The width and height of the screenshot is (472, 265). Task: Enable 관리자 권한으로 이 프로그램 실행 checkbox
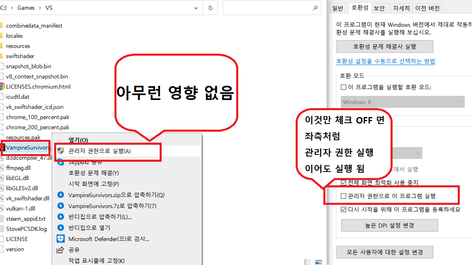(x=344, y=196)
